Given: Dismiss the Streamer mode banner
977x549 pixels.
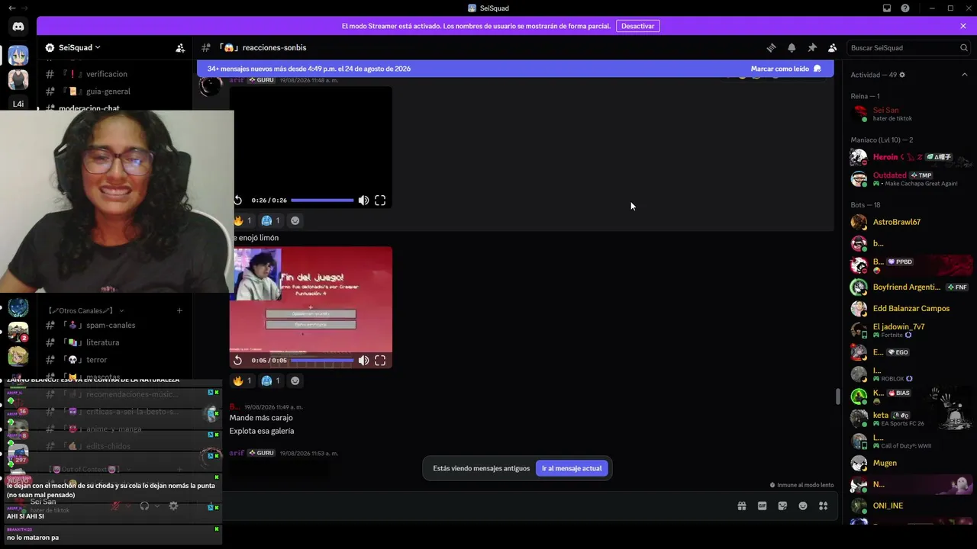Looking at the screenshot, I should 963,26.
